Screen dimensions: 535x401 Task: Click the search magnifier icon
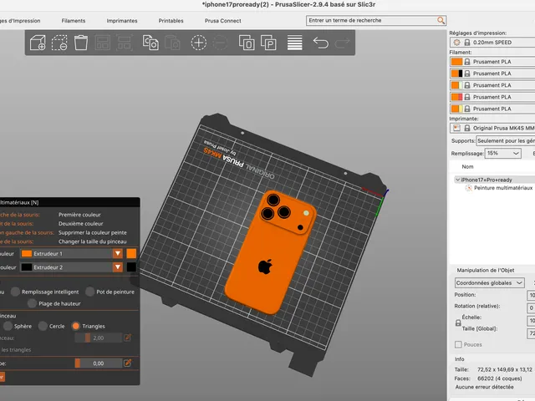(x=441, y=20)
